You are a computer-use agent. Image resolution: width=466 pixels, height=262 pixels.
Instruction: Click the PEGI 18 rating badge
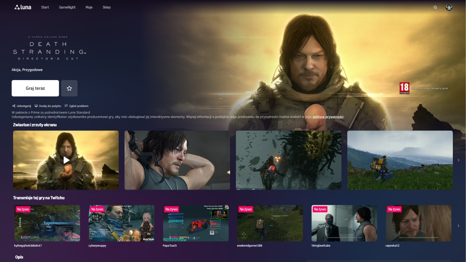(404, 88)
